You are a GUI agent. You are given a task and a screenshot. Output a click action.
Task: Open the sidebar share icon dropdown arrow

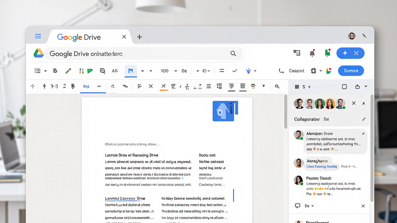pyautogui.click(x=366, y=86)
